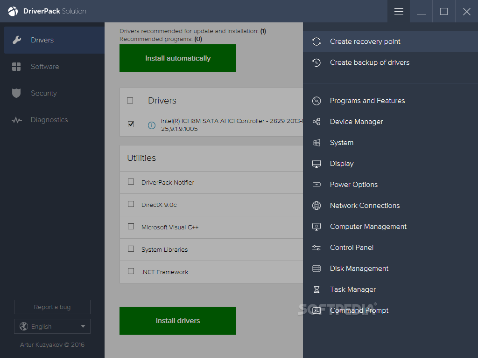Click the Power Options battery icon
478x358 pixels.
click(x=316, y=185)
